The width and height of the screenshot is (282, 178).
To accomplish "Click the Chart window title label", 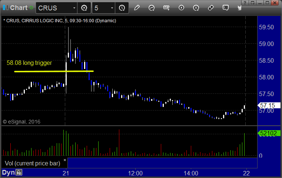I will pos(19,8).
